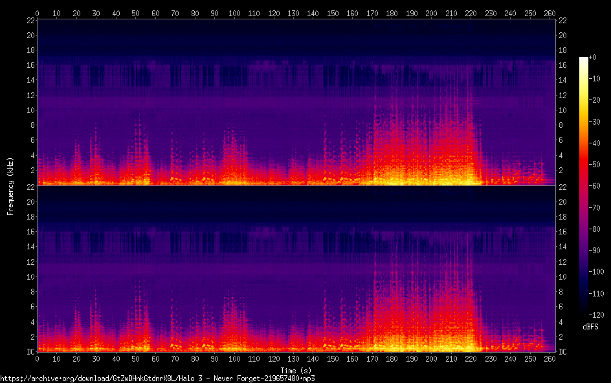Click the archive.org download URL text
This screenshot has height=383, width=611.
(x=157, y=378)
